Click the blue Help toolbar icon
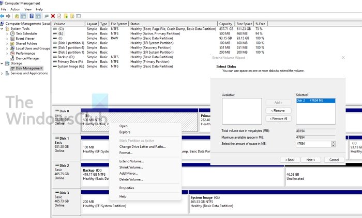Viewport: 362px width, 218px height. coord(32,16)
